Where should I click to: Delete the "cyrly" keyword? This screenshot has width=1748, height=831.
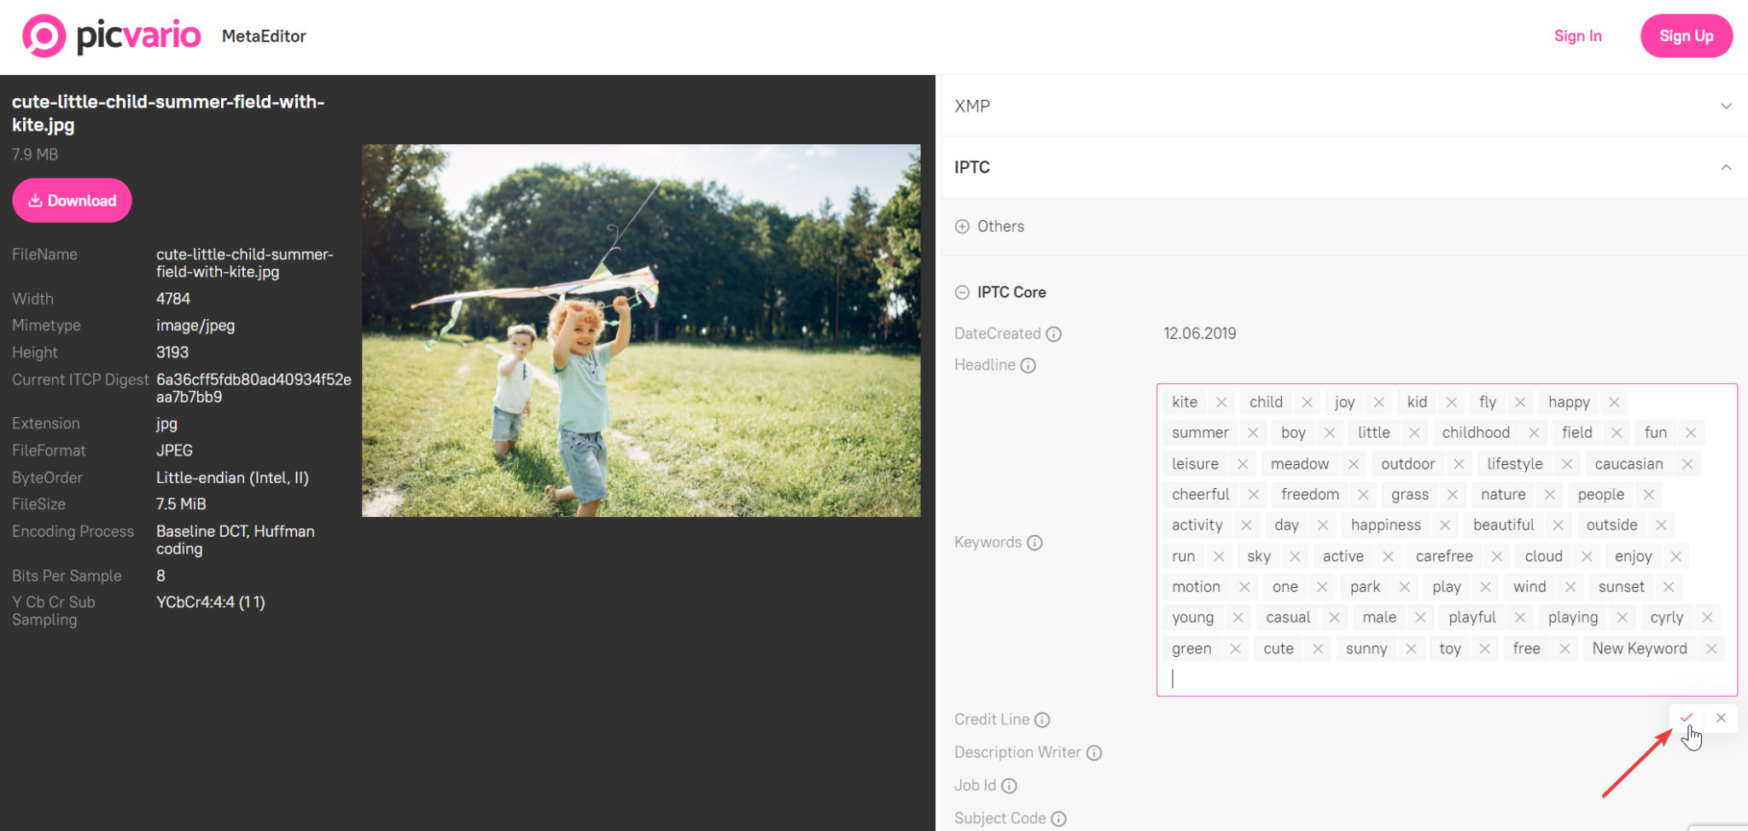[1707, 617]
